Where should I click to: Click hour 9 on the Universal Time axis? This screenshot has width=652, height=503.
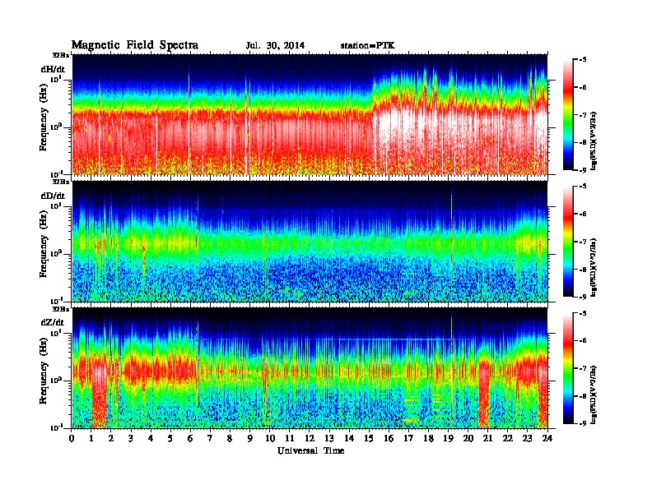click(x=250, y=439)
